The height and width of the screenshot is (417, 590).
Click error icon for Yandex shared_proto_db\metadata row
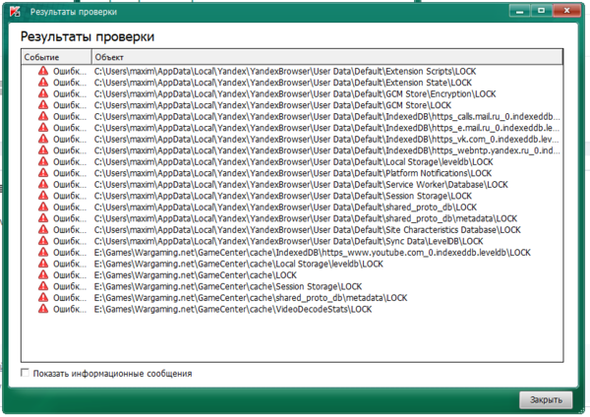tap(43, 218)
